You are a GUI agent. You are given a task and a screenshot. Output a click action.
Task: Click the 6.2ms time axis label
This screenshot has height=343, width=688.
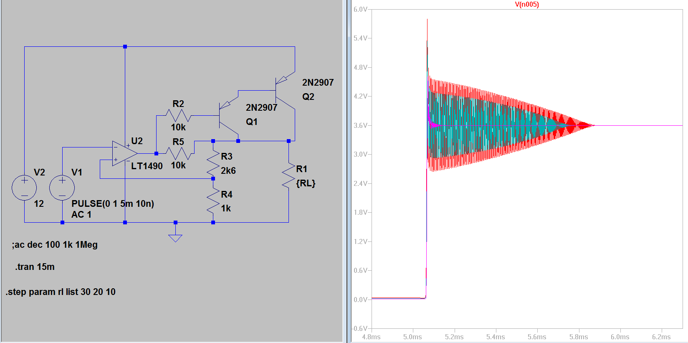[x=661, y=337]
